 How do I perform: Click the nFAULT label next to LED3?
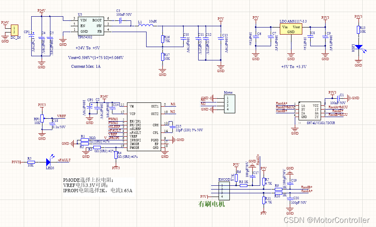tap(64, 160)
